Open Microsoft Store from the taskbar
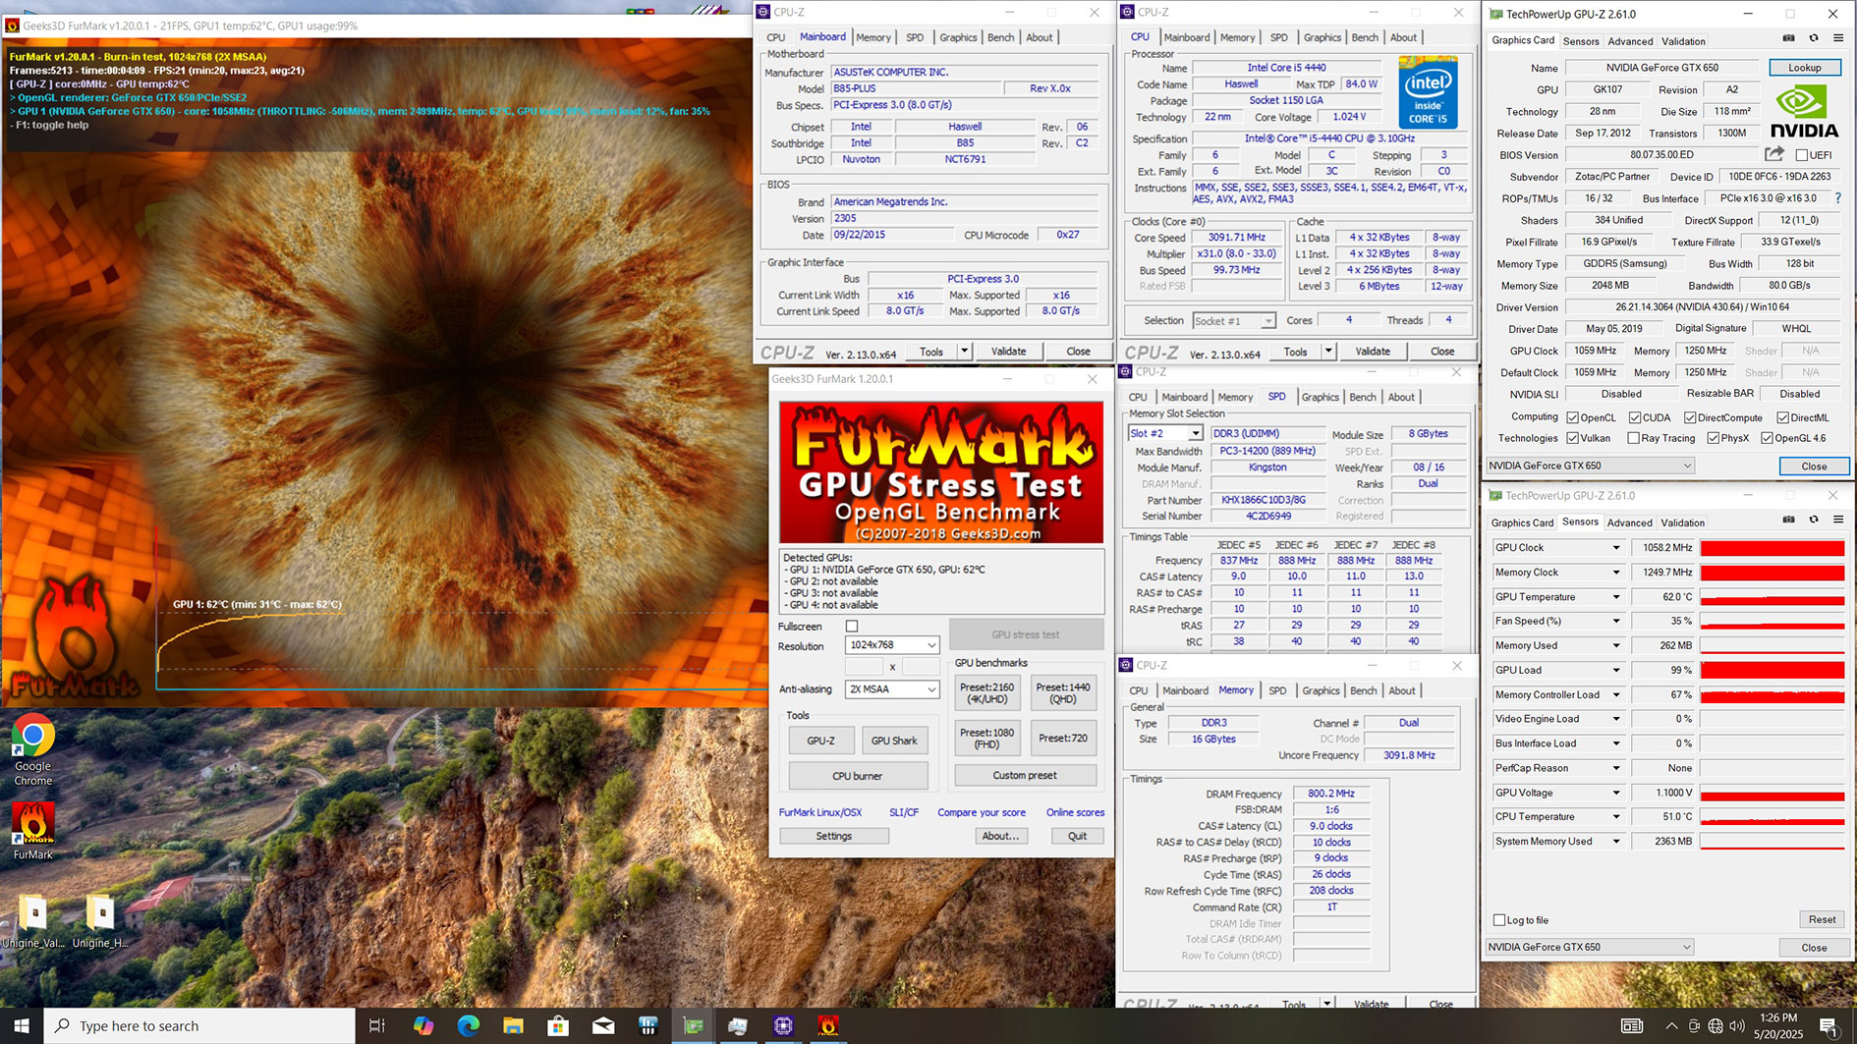1857x1044 pixels. click(558, 1025)
